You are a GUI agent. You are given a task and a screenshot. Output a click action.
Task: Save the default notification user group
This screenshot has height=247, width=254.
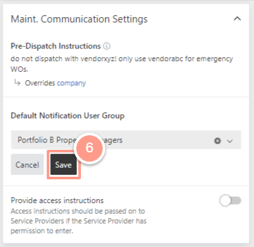63,164
